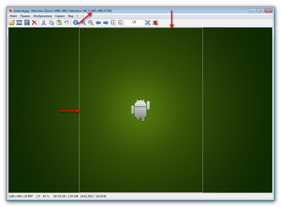
Task: Launch the slideshow filmstrip icon
Action: [19, 23]
